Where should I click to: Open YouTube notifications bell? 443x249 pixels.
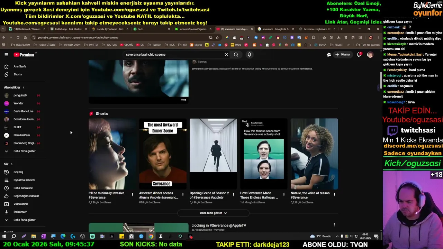[359, 55]
